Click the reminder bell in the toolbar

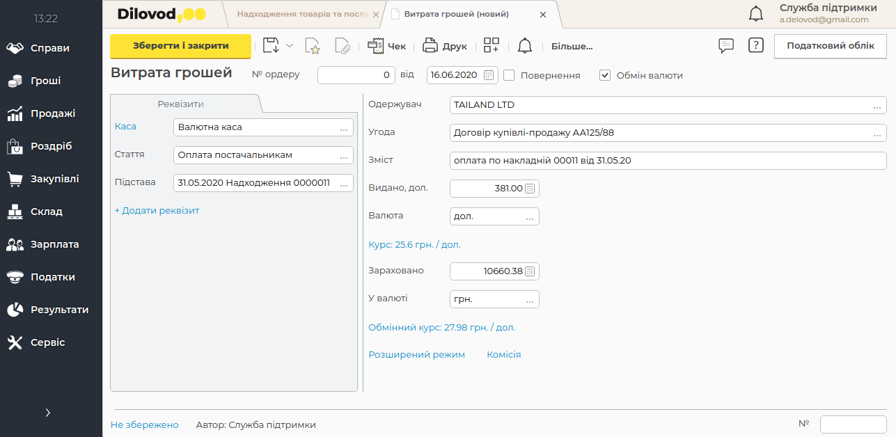tap(525, 46)
